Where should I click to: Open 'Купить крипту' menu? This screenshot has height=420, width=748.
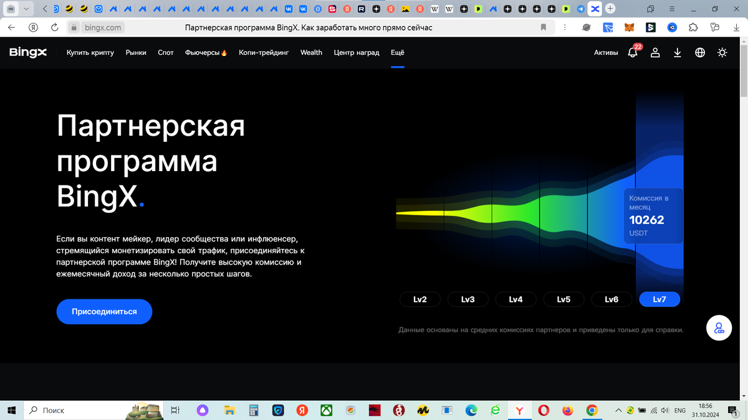pyautogui.click(x=90, y=53)
